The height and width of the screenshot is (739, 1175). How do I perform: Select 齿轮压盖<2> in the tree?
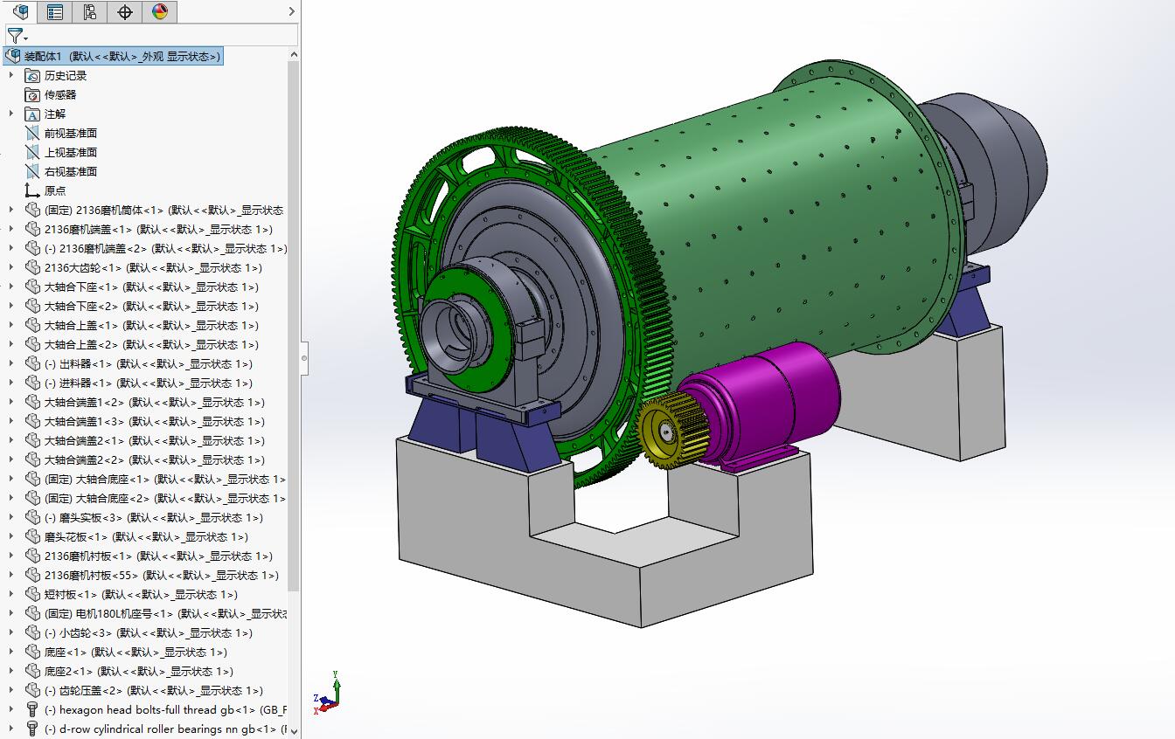(153, 690)
